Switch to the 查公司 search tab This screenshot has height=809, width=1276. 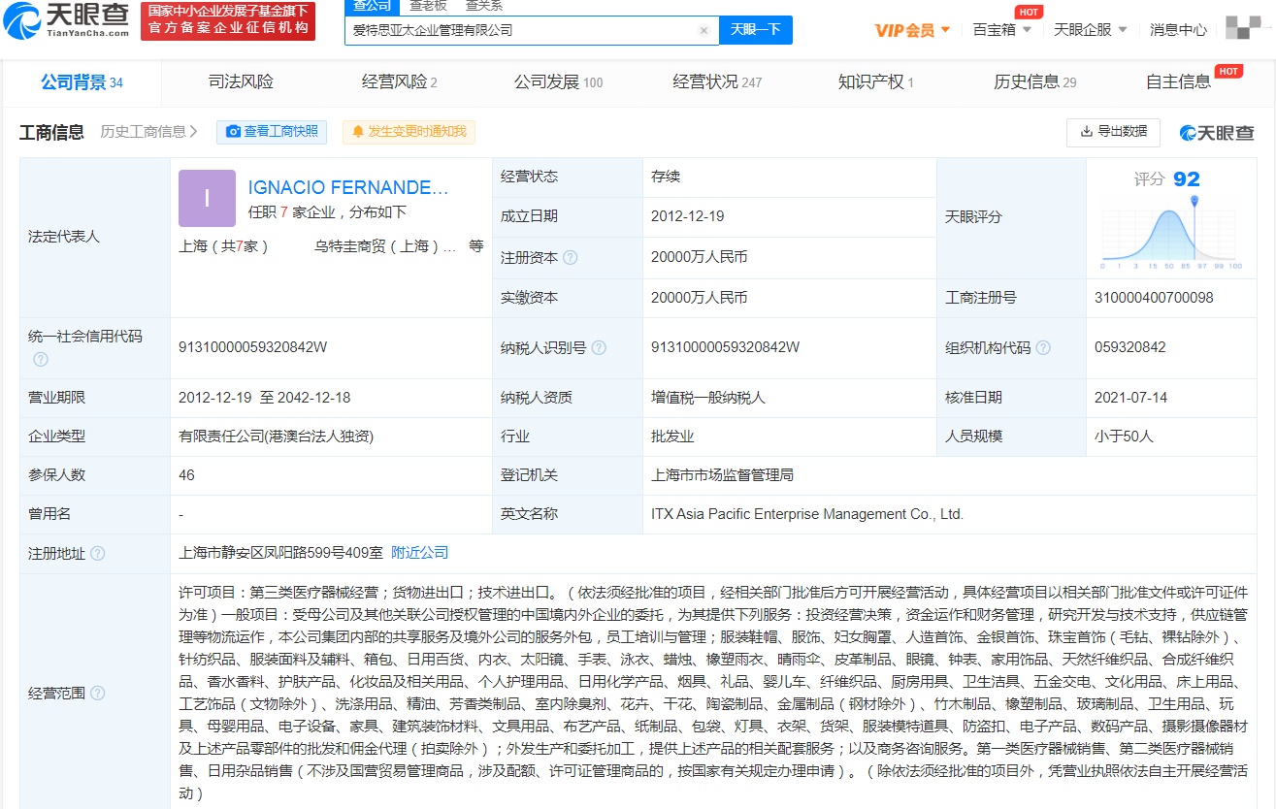[372, 5]
